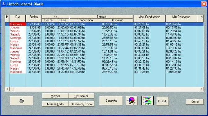Click Descanso value 16:33:24 hs
Viewport: 208px width, 116px height.
tap(109, 55)
